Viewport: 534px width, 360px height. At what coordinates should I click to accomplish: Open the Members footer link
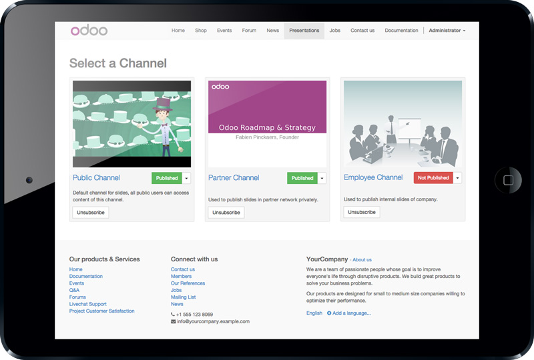[x=181, y=276]
